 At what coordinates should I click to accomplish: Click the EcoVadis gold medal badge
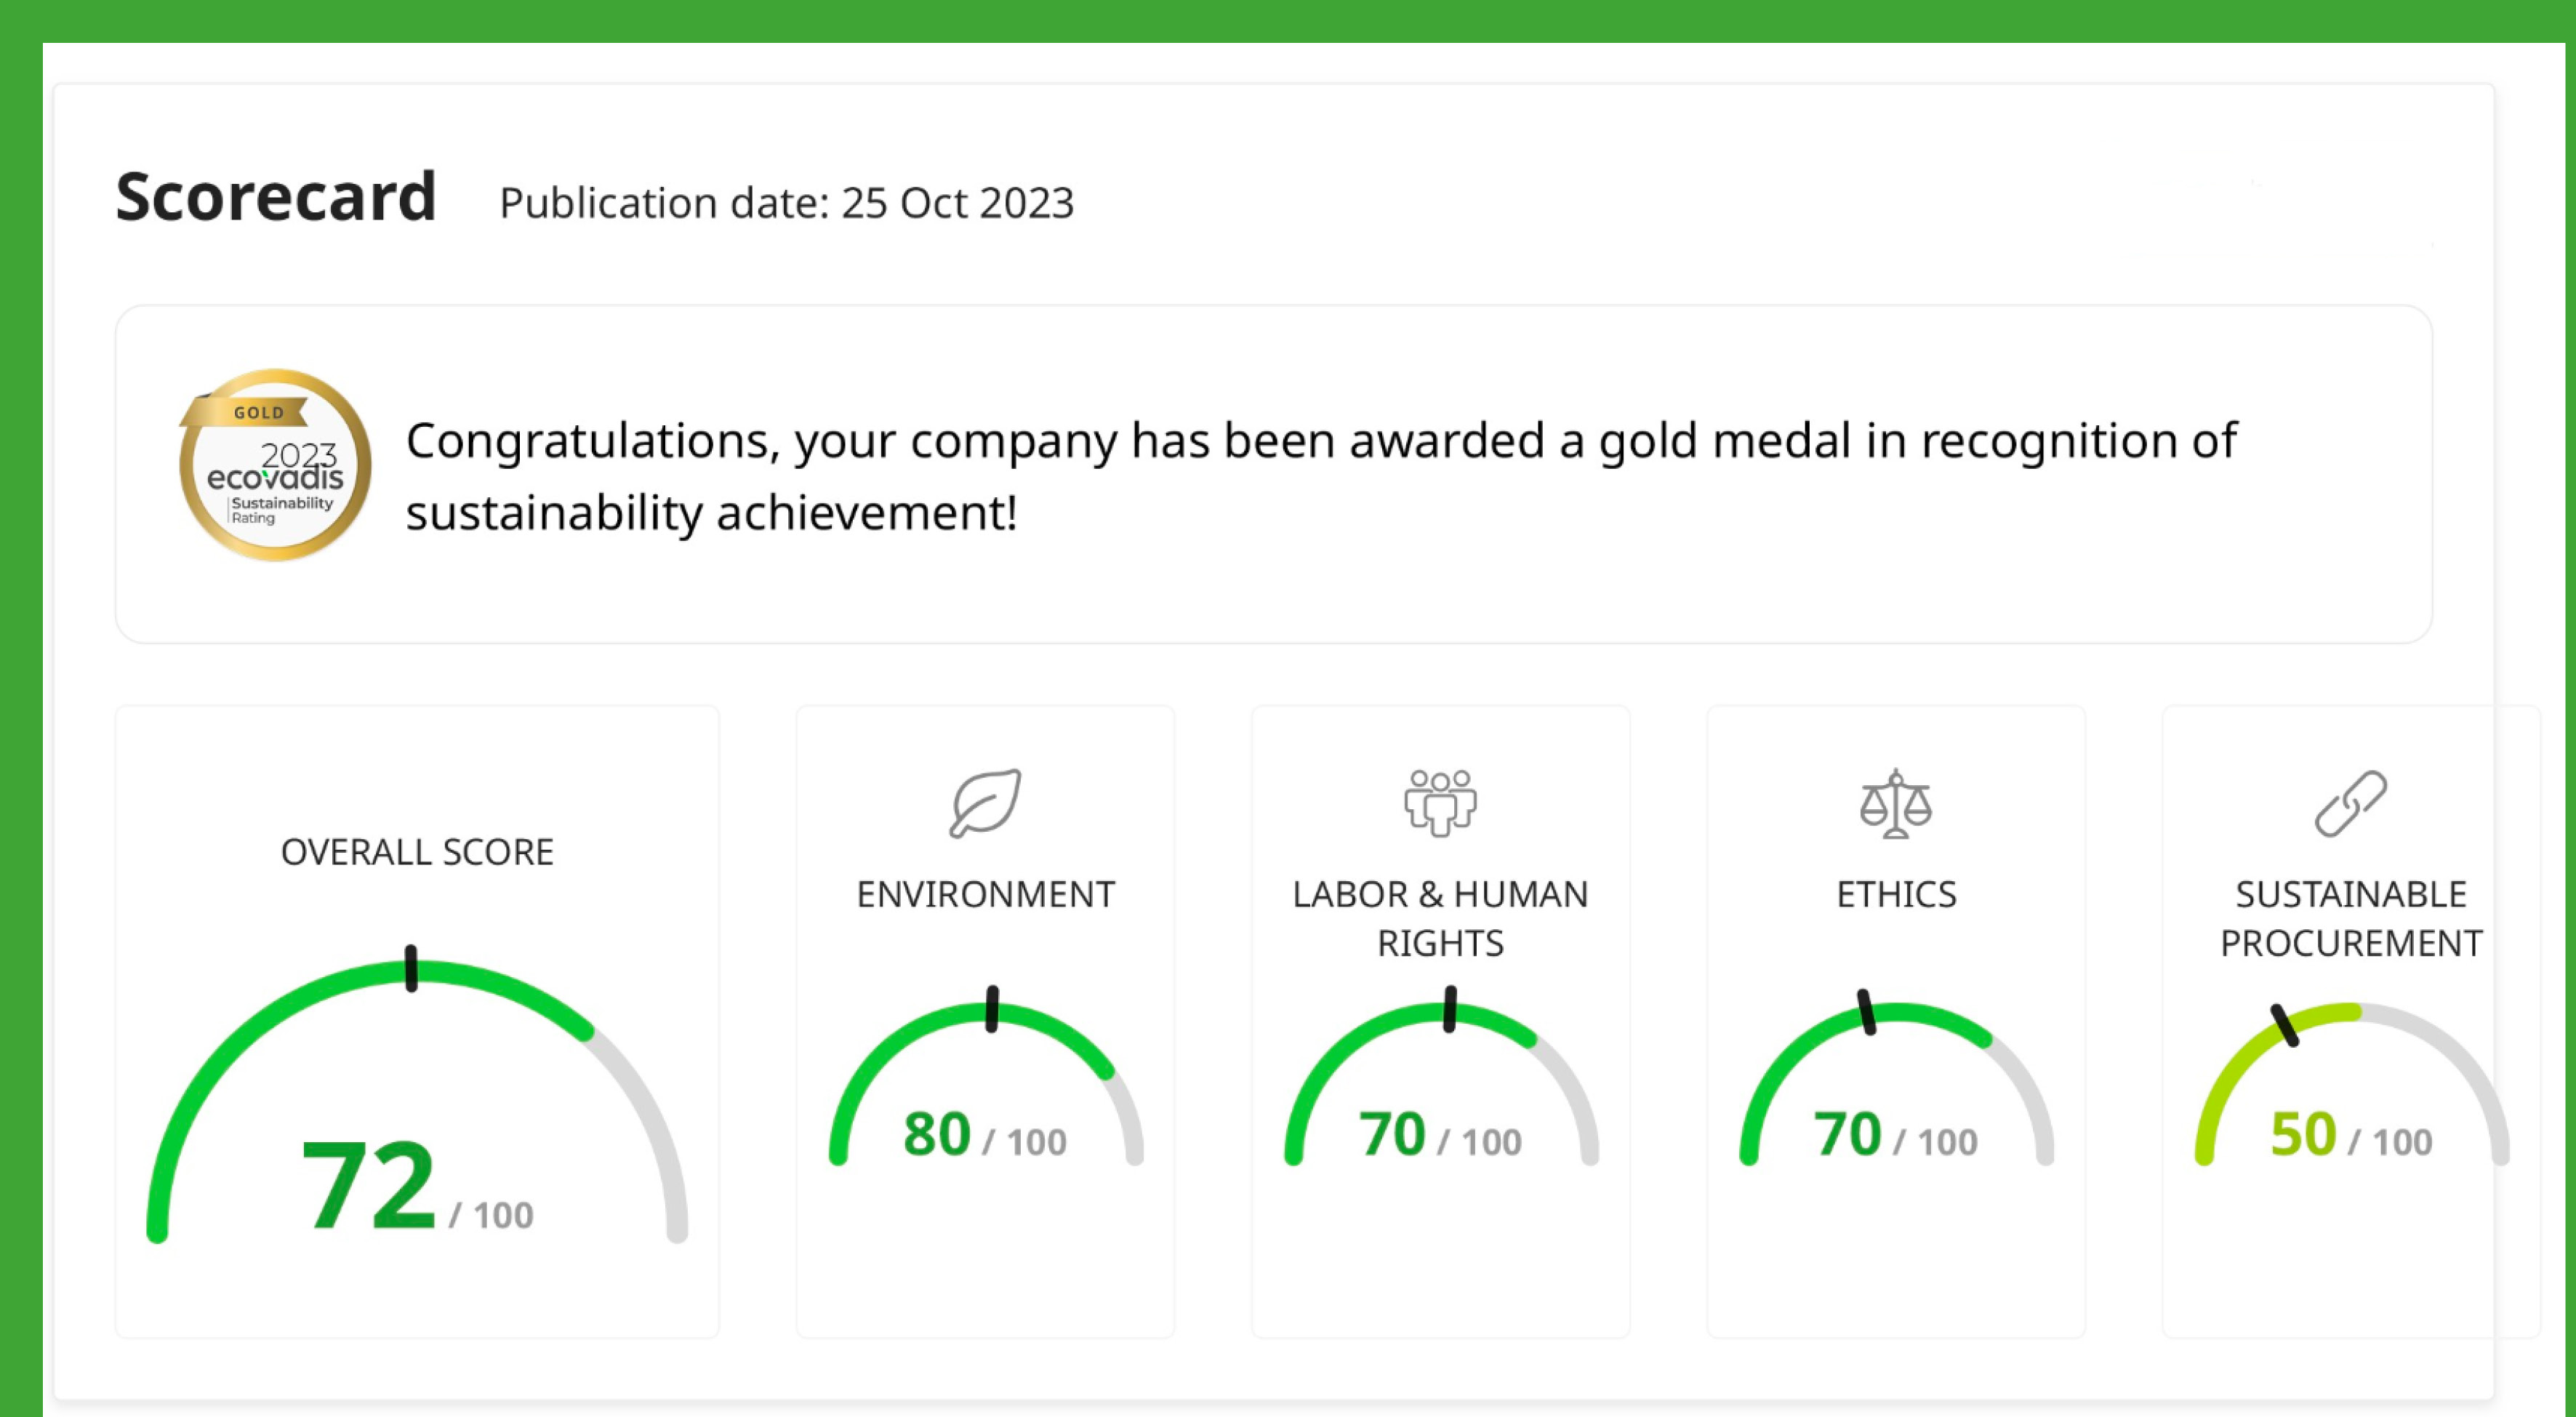pos(275,465)
